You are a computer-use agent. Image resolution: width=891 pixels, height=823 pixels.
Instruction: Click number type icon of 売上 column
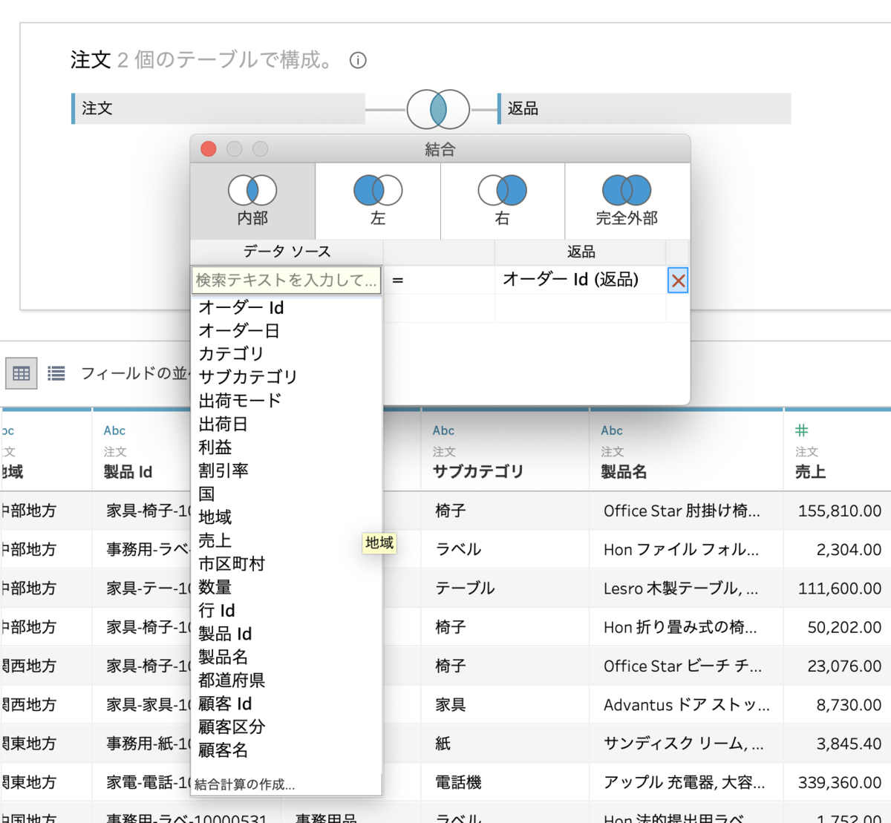point(802,430)
